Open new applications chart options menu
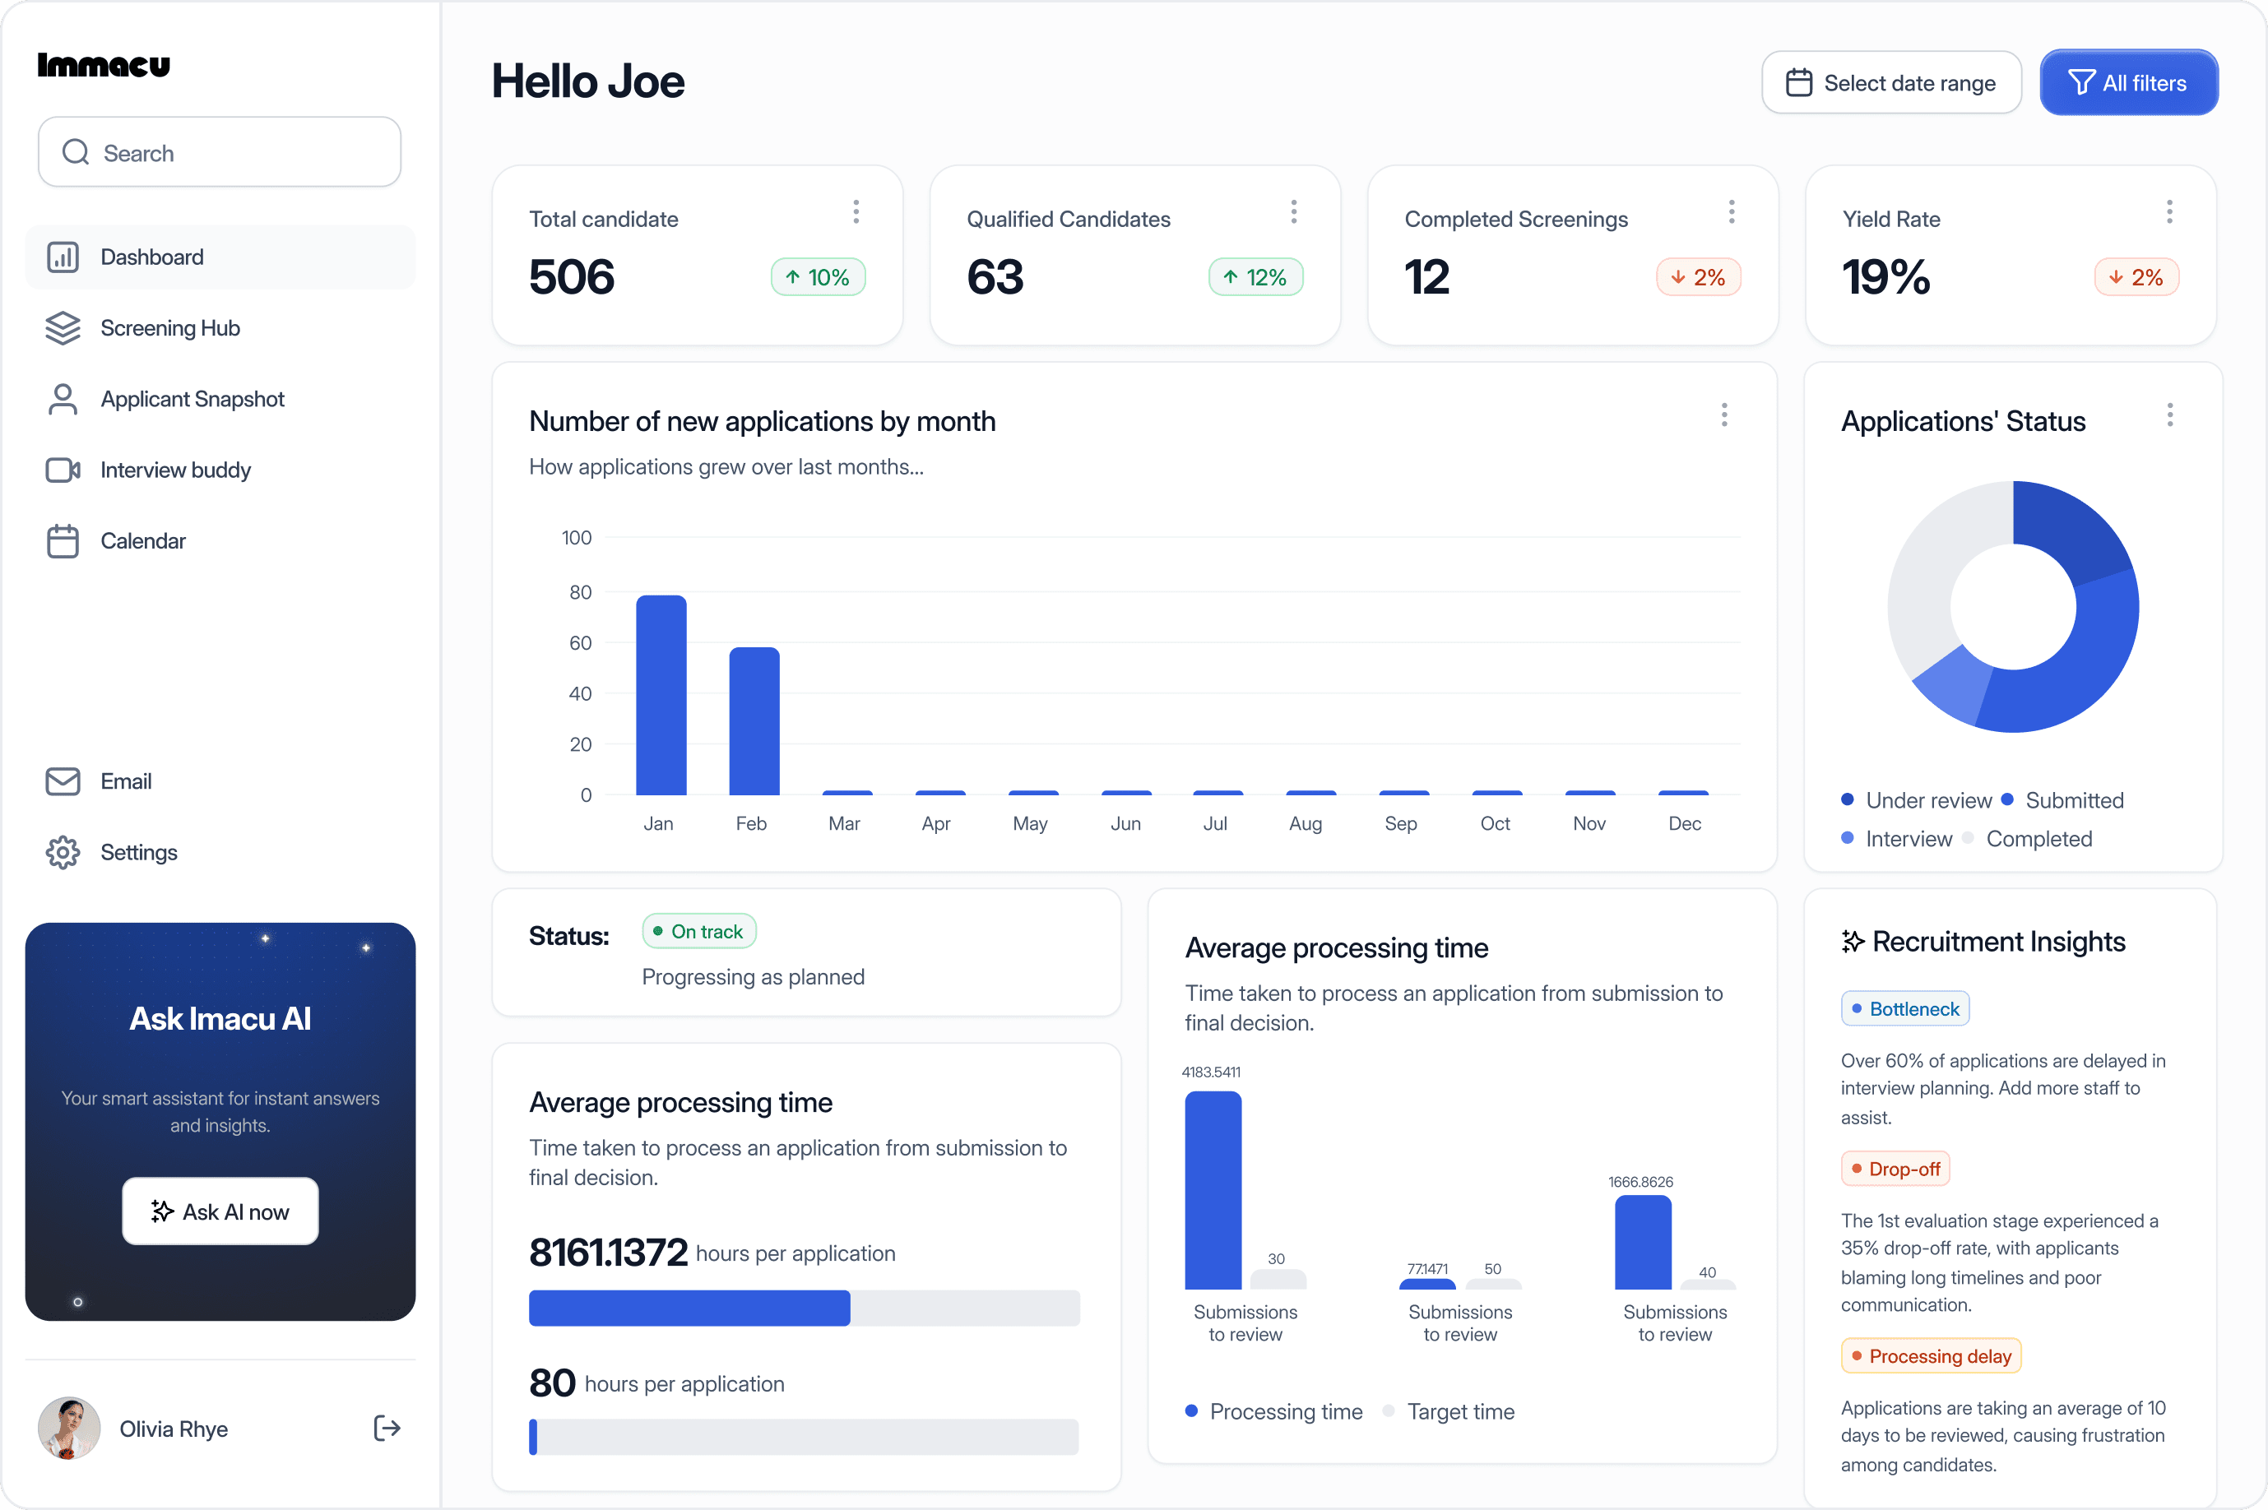The height and width of the screenshot is (1510, 2268). point(1724,415)
